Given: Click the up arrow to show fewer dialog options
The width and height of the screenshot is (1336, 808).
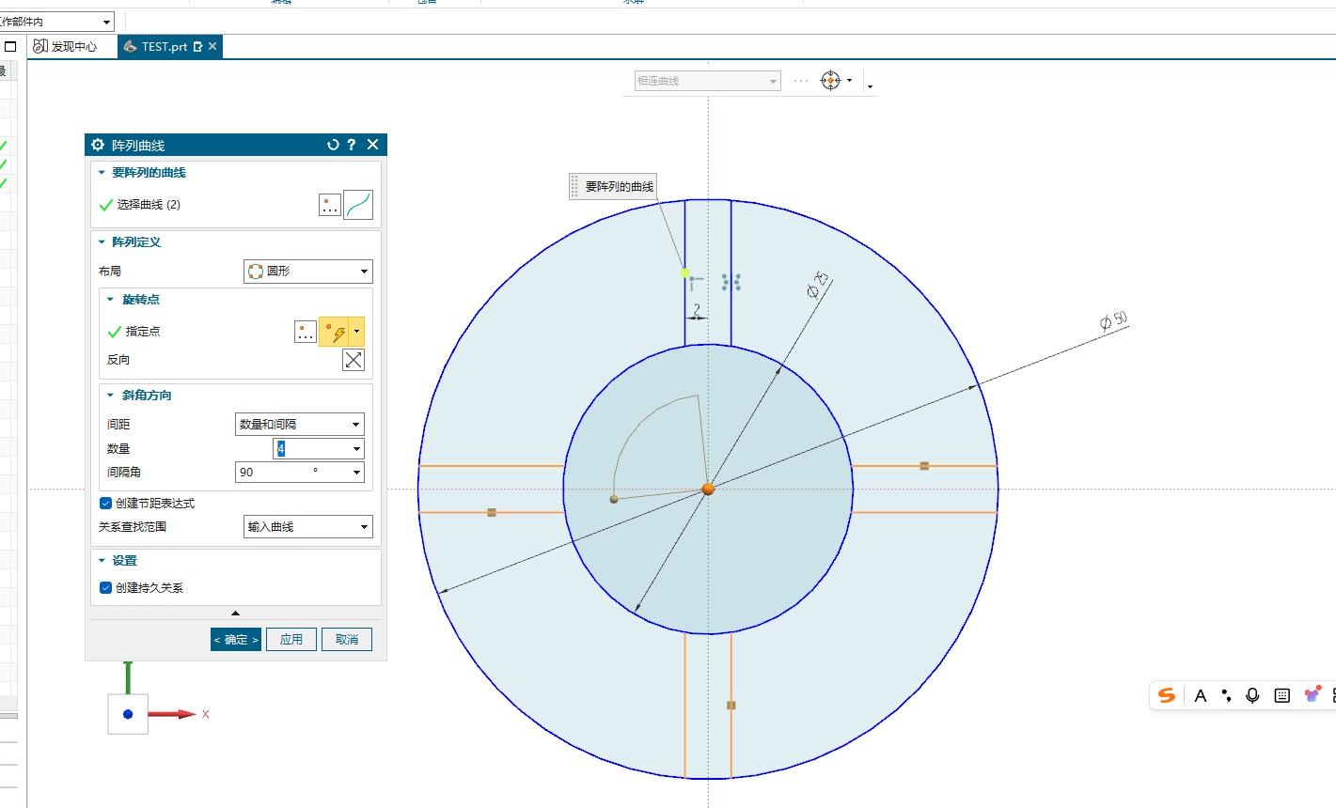Looking at the screenshot, I should click(235, 614).
